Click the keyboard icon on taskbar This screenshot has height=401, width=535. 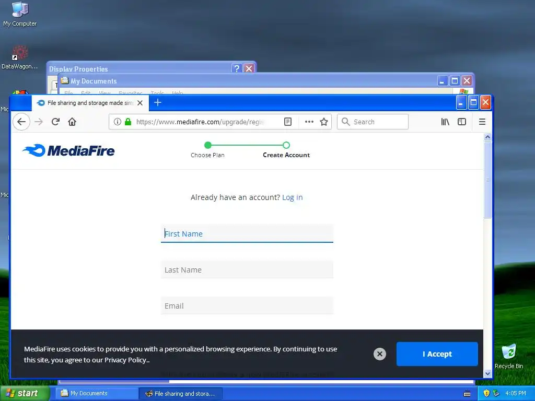coord(467,394)
